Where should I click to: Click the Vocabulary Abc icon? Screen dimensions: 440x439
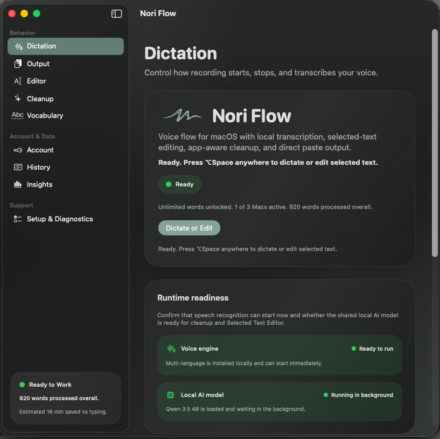click(17, 115)
